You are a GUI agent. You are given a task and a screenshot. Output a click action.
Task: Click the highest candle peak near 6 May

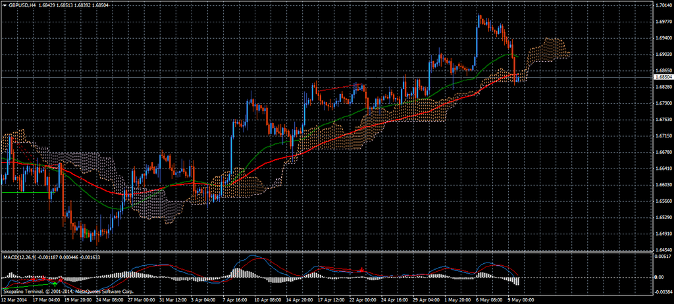pyautogui.click(x=480, y=16)
